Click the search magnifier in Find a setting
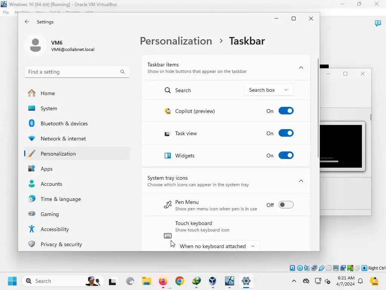 (123, 72)
